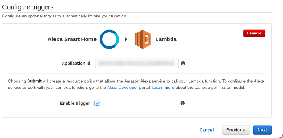Click the orange Lambda service icon
Viewport: 283px width, 138px height.
point(143,39)
